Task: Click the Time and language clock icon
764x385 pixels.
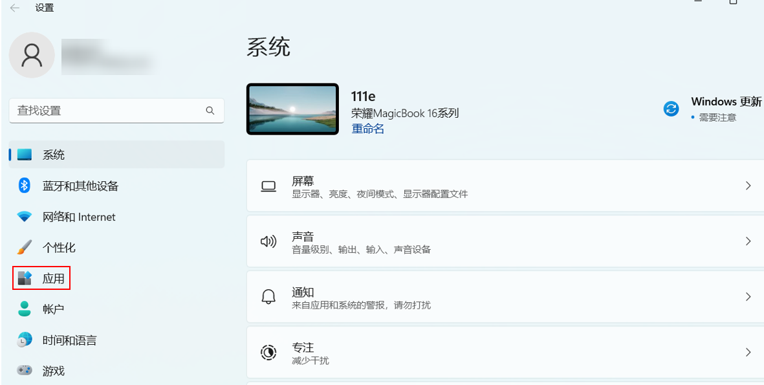Action: [x=25, y=340]
